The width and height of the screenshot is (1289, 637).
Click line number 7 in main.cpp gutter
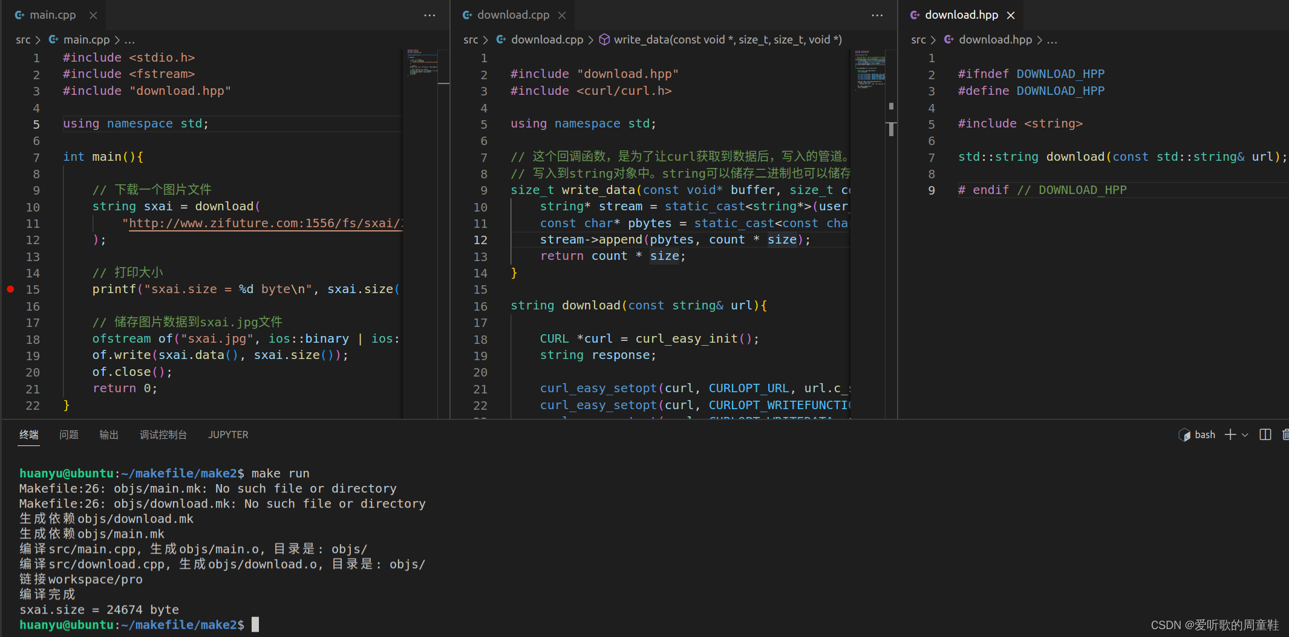tap(36, 157)
